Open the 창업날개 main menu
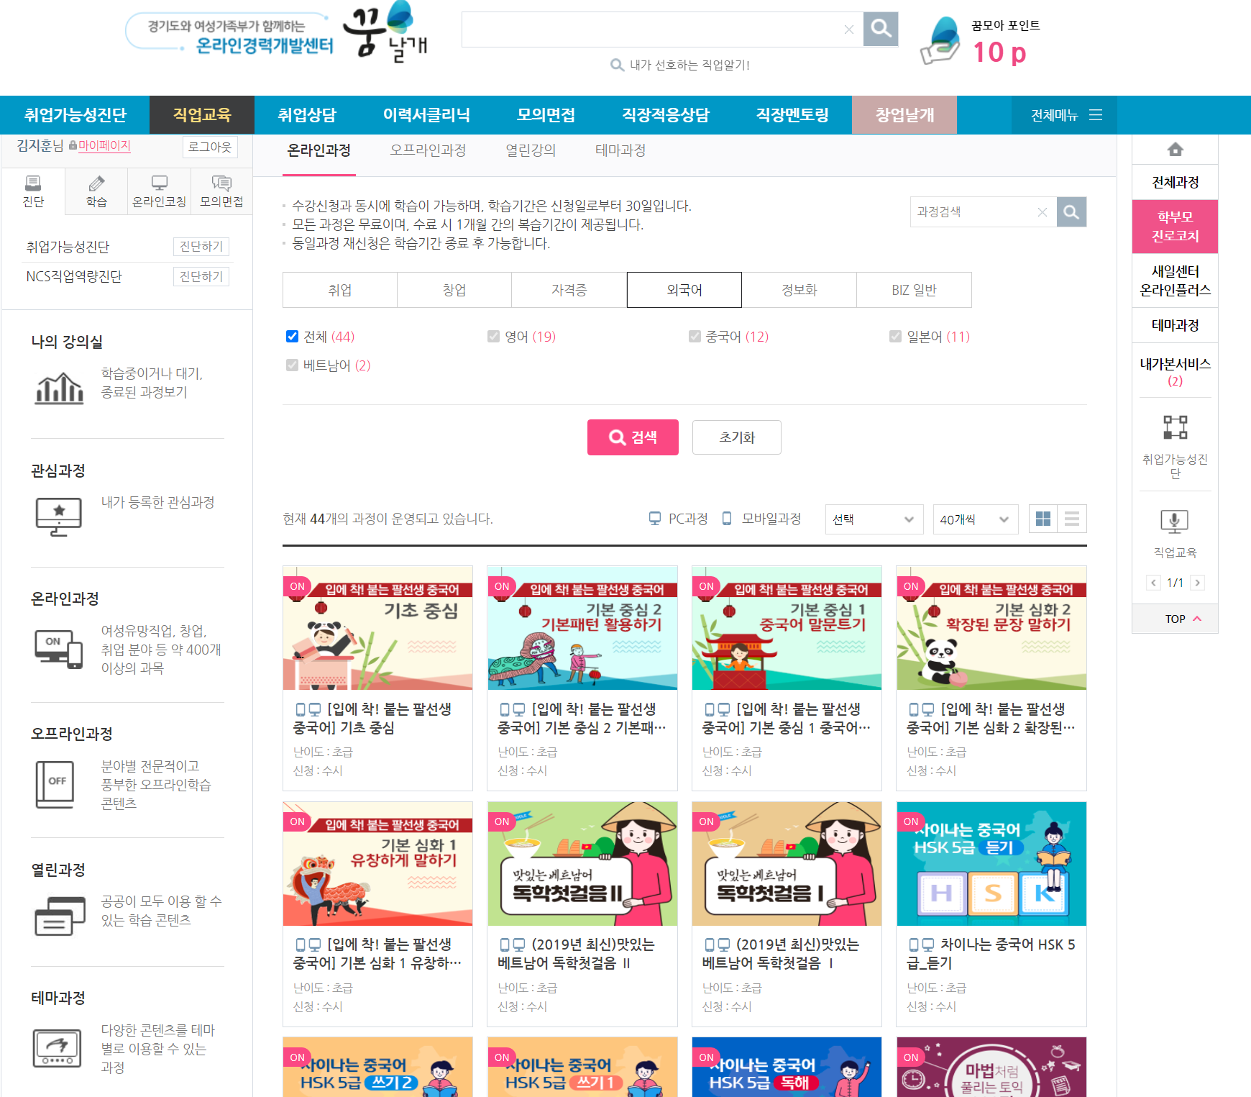 (x=904, y=115)
